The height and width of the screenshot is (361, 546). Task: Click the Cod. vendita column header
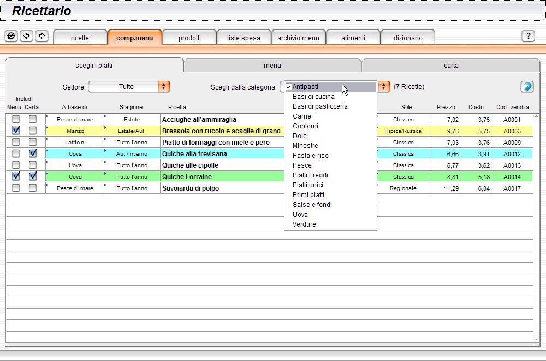coord(513,108)
